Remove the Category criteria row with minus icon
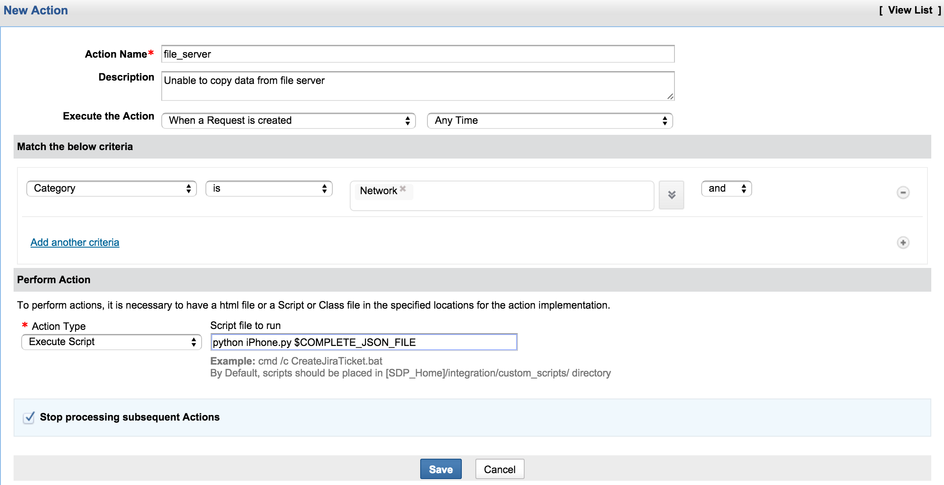The image size is (944, 485). coord(903,192)
